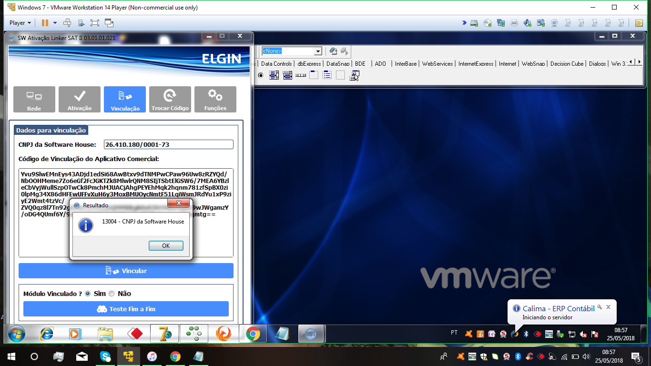Open Google Chrome in Windows 7 taskbar

253,334
